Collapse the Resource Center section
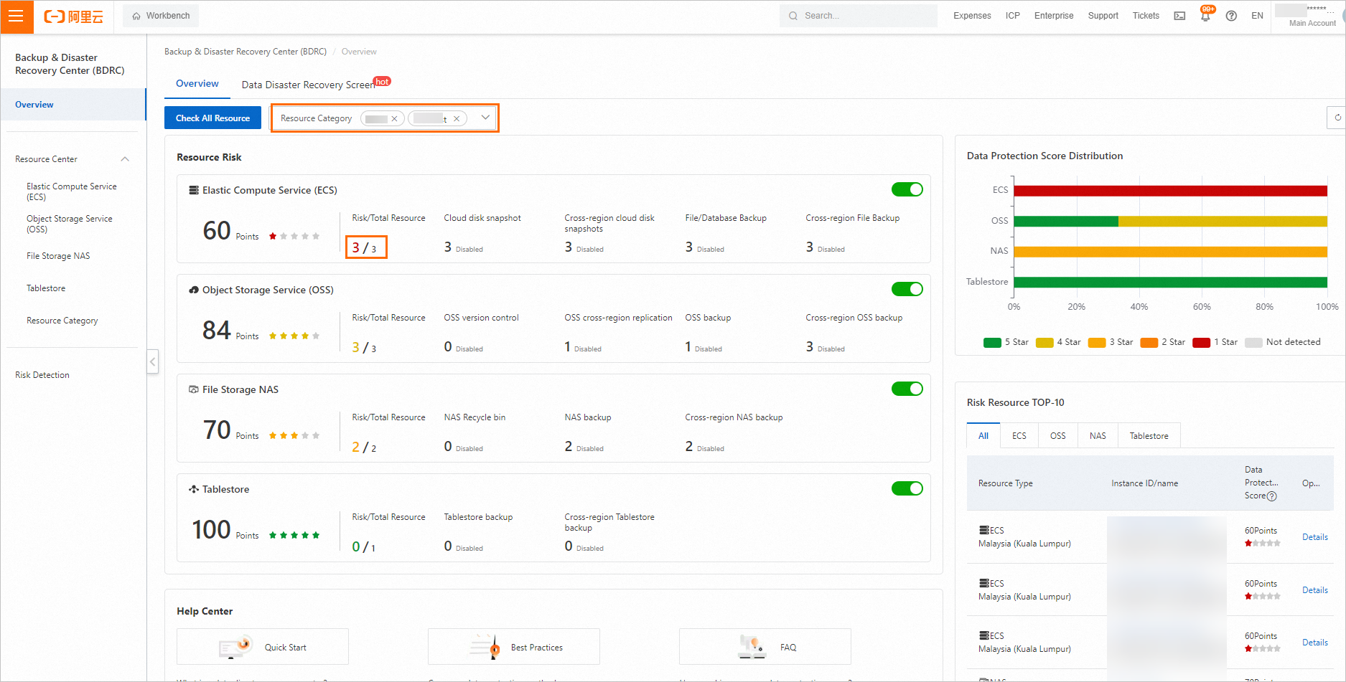This screenshot has height=682, width=1346. click(125, 159)
